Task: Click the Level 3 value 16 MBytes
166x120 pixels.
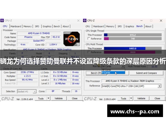Action: click(x=60, y=84)
